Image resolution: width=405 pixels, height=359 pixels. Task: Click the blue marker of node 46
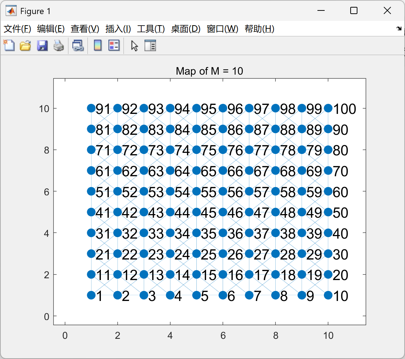(223, 212)
